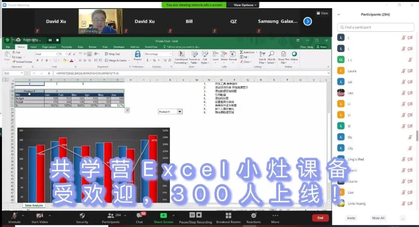The height and width of the screenshot is (227, 419).
Task: Pause the recording in the top-left indicator
Action: (50, 40)
